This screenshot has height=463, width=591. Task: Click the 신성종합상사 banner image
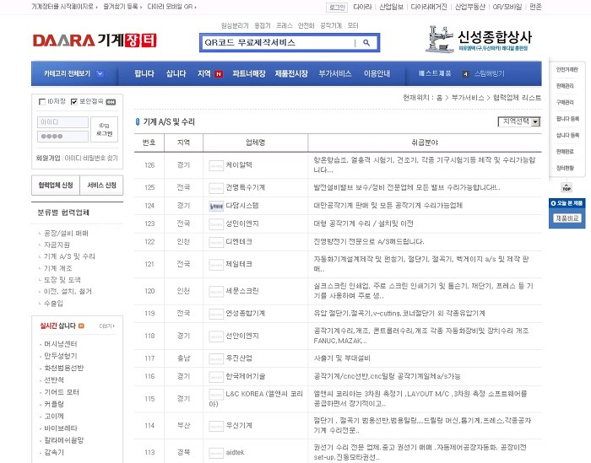tap(479, 39)
